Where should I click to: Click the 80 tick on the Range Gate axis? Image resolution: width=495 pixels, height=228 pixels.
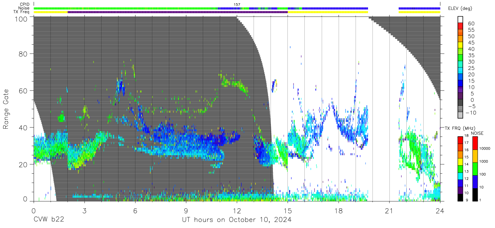click(x=23, y=53)
